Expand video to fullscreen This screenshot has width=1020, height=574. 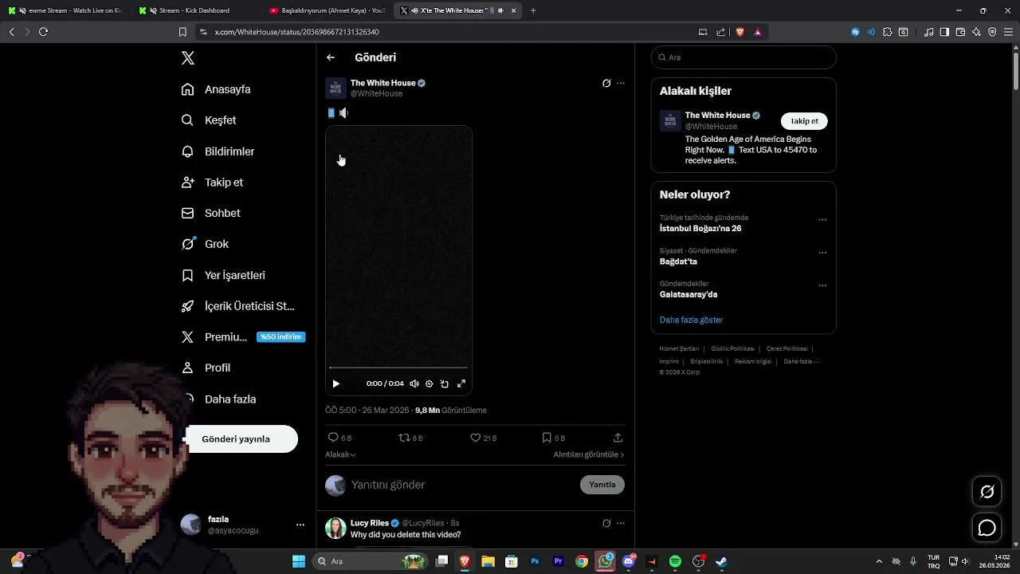[461, 383]
